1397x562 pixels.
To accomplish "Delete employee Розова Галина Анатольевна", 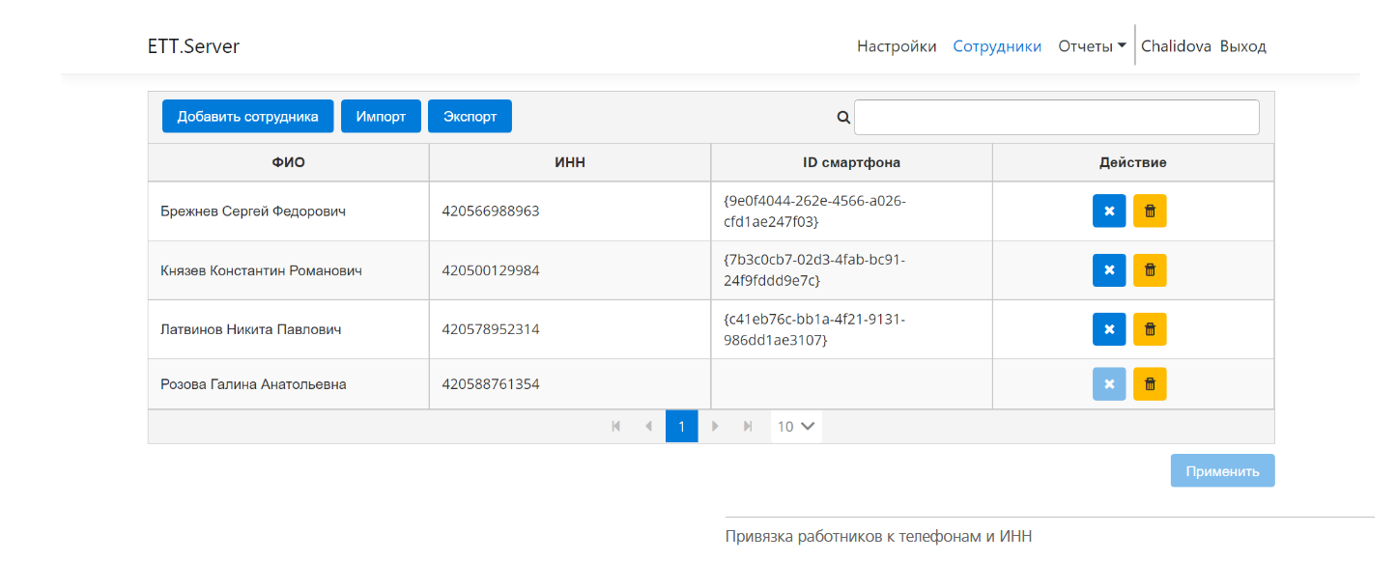I will 1150,384.
